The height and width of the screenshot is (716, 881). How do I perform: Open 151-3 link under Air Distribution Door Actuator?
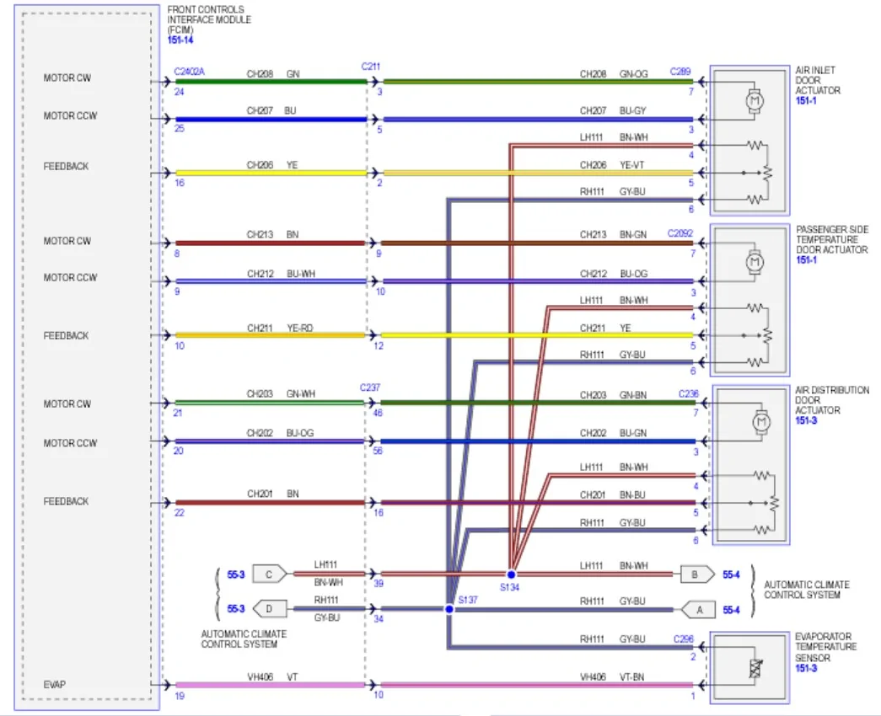806,420
